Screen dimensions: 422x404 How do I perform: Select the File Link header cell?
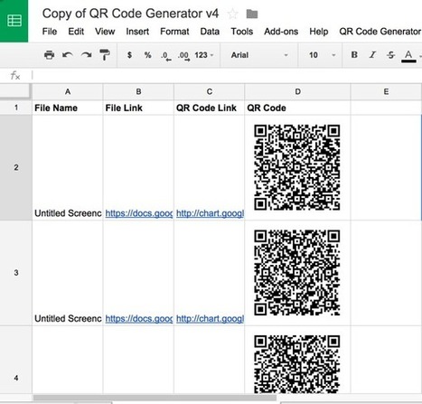point(138,108)
